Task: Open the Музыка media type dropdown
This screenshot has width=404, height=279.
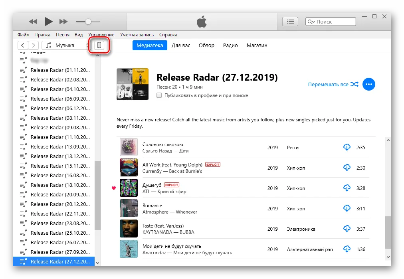Action: pyautogui.click(x=66, y=46)
